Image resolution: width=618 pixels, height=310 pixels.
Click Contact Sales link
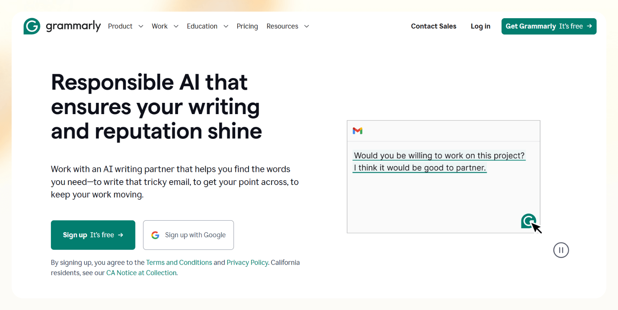(x=433, y=26)
